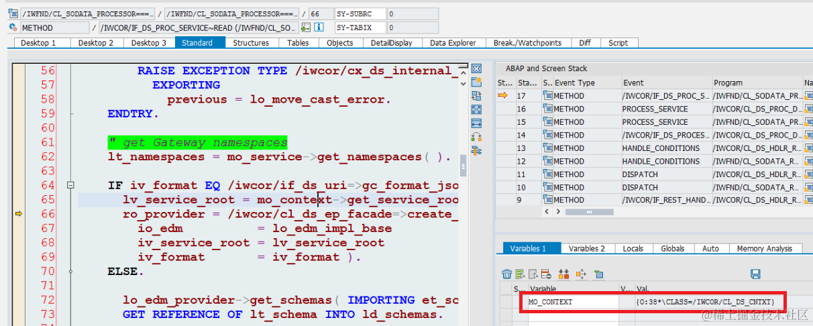Click third icon in variables toolbar
The height and width of the screenshot is (326, 813).
coord(532,274)
